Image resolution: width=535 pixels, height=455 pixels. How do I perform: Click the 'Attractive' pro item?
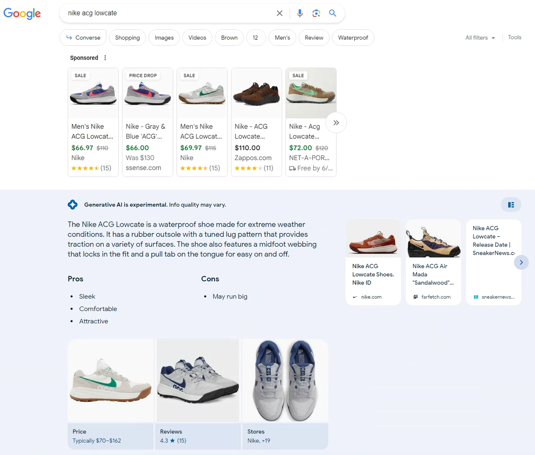[x=94, y=321]
